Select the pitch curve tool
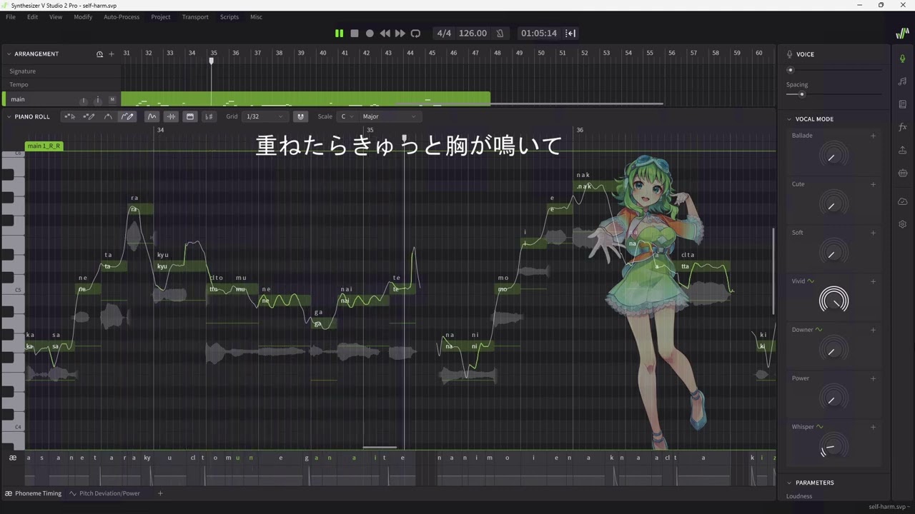The width and height of the screenshot is (915, 514). pos(108,116)
